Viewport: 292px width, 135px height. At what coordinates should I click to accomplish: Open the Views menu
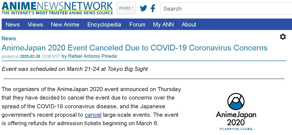tap(35, 25)
